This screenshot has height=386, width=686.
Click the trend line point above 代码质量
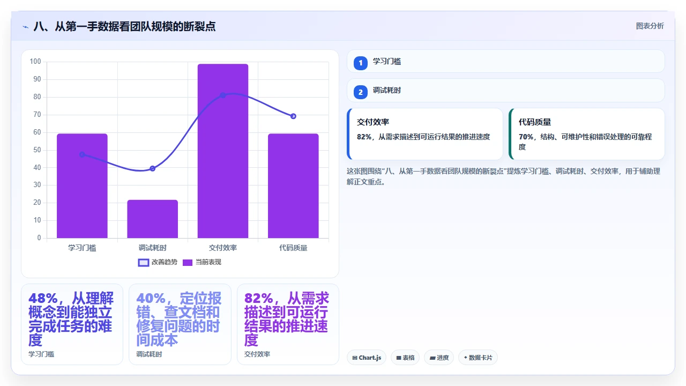click(x=293, y=116)
